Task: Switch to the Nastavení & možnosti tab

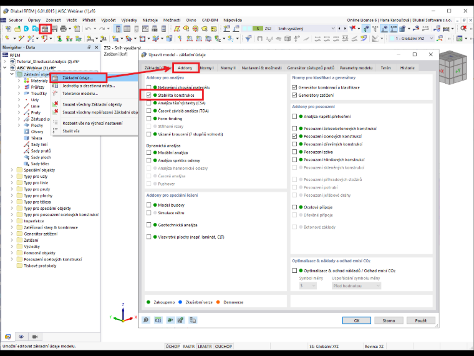Action: (x=261, y=68)
